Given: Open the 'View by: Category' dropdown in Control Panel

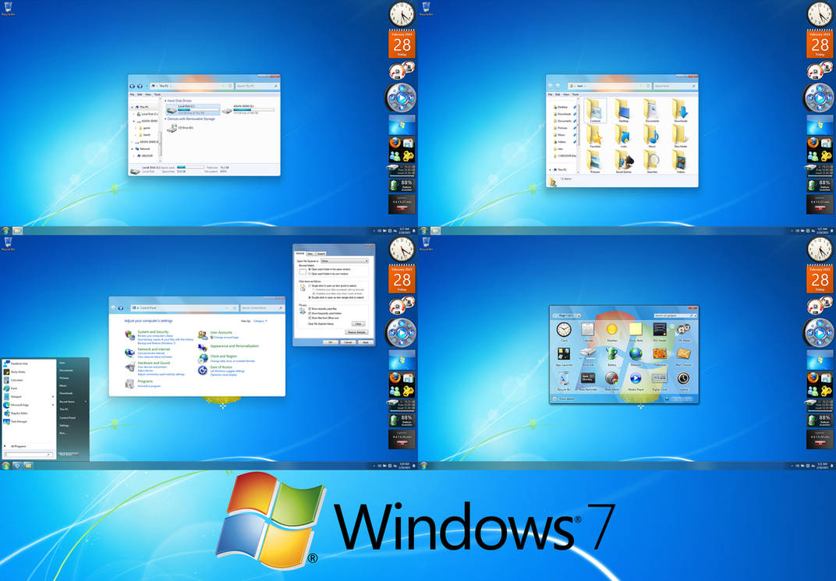Looking at the screenshot, I should 260,321.
